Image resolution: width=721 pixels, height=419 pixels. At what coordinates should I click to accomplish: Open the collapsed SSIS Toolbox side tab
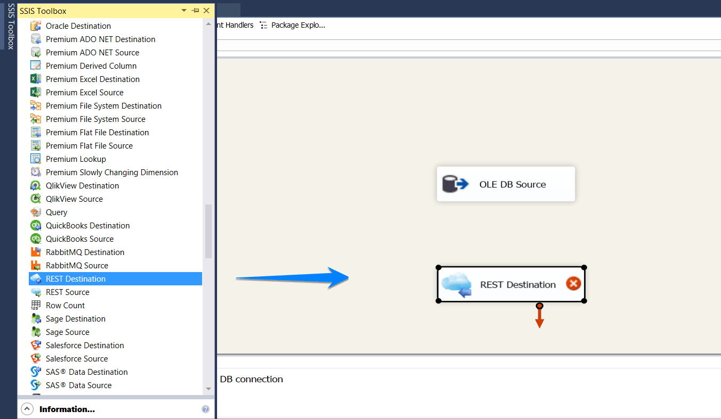coord(10,26)
